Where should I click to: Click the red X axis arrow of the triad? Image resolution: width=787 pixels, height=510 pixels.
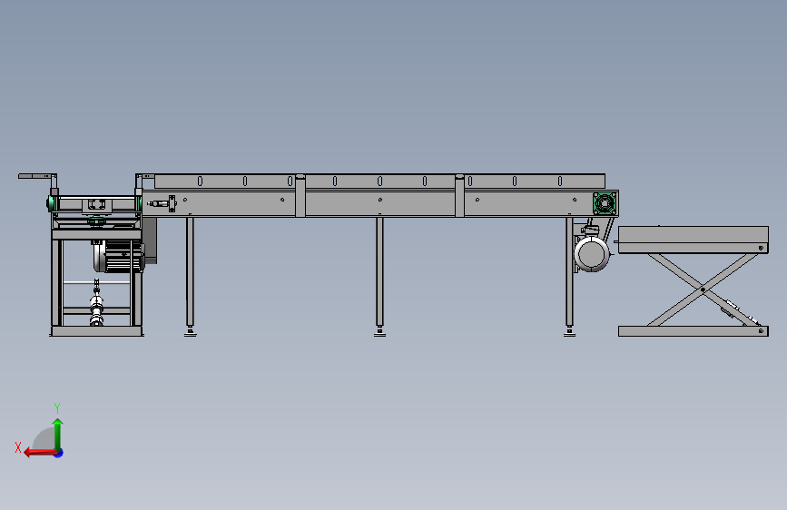click(x=40, y=453)
